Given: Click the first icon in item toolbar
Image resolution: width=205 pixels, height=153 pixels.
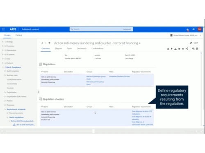Looking at the screenshot, I should (x=168, y=49).
